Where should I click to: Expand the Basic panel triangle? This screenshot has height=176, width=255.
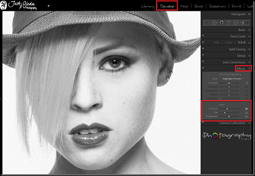pyautogui.click(x=249, y=30)
